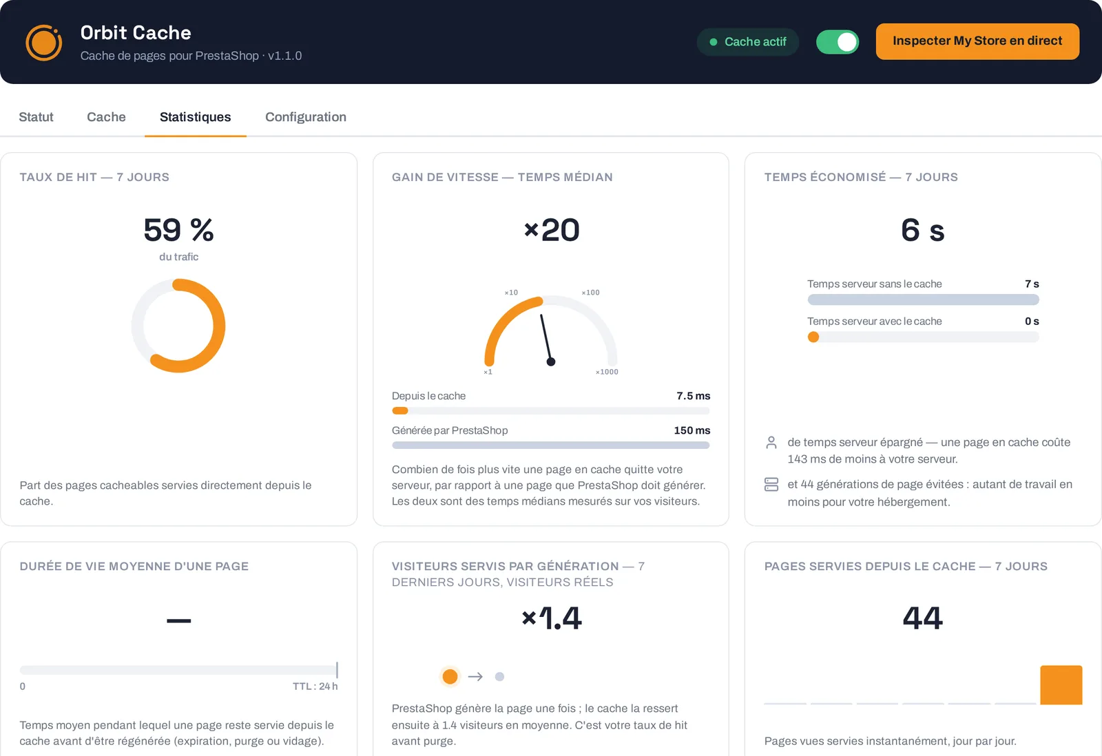Click the Orbit Cache logo icon
This screenshot has width=1102, height=756.
[44, 43]
